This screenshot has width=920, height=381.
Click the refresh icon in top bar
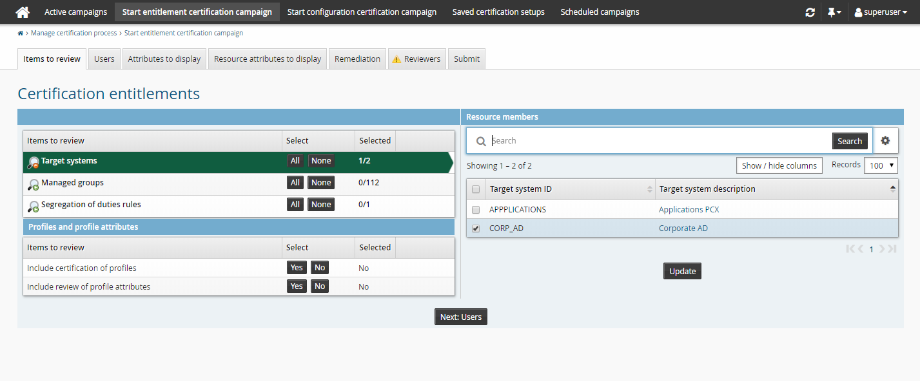coord(810,12)
